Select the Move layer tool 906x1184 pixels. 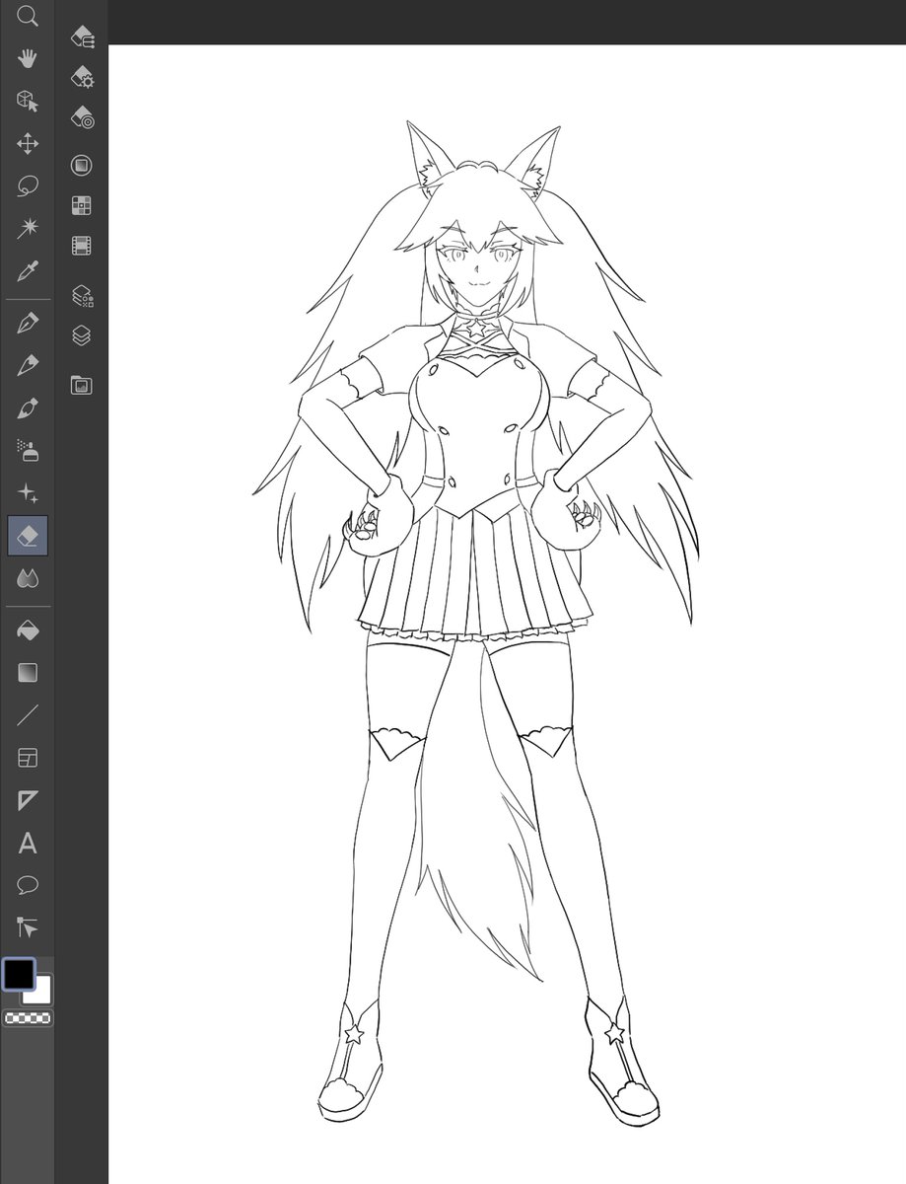(28, 144)
